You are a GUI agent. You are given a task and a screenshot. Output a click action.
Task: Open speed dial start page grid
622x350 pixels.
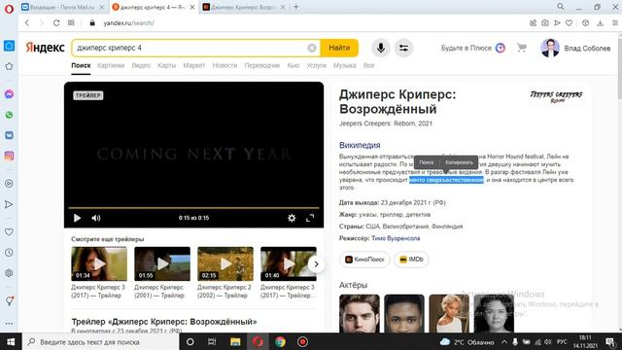click(71, 23)
